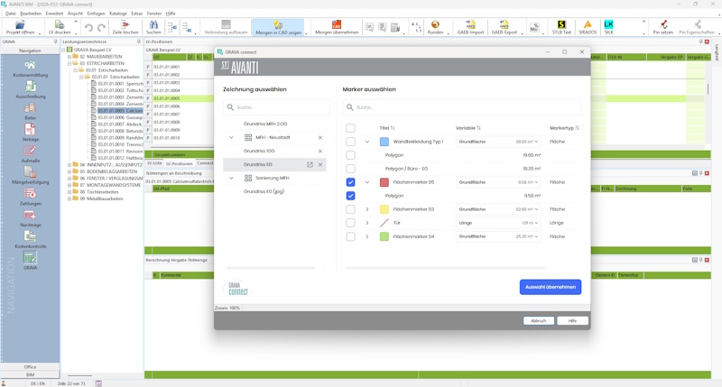The height and width of the screenshot is (387, 722).
Task: Open the Mängelverfolgung navigation module
Action: coord(30,175)
